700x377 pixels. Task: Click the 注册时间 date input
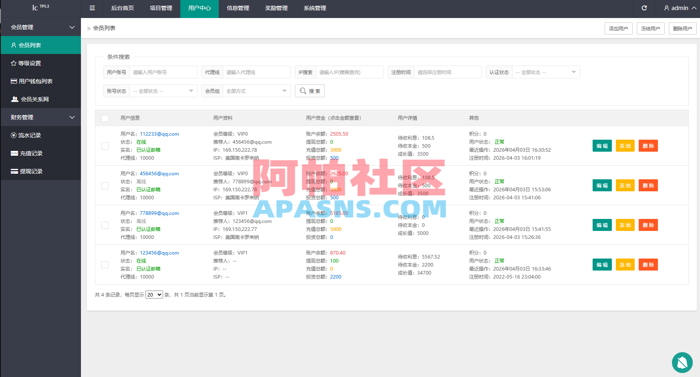click(448, 72)
